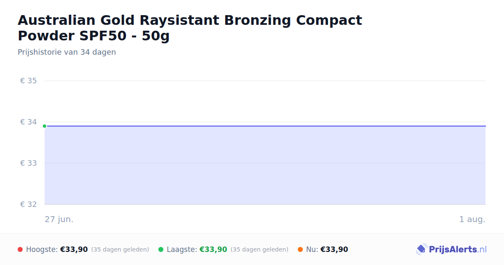Click the Laagste €33,90 green price value
The width and height of the screenshot is (504, 265).
point(213,249)
